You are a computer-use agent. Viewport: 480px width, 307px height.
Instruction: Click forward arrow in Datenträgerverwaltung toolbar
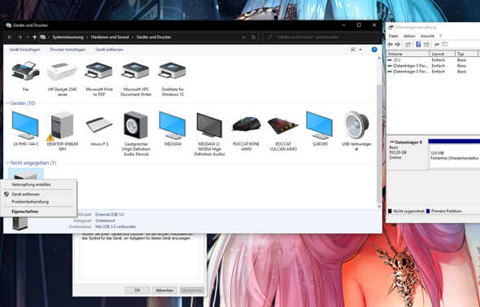click(x=398, y=45)
